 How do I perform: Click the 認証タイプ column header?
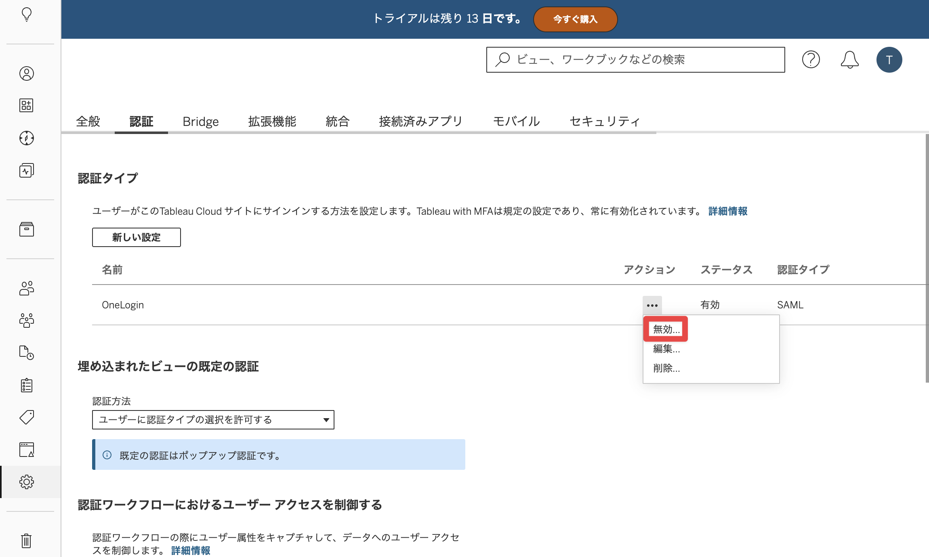[x=803, y=270]
